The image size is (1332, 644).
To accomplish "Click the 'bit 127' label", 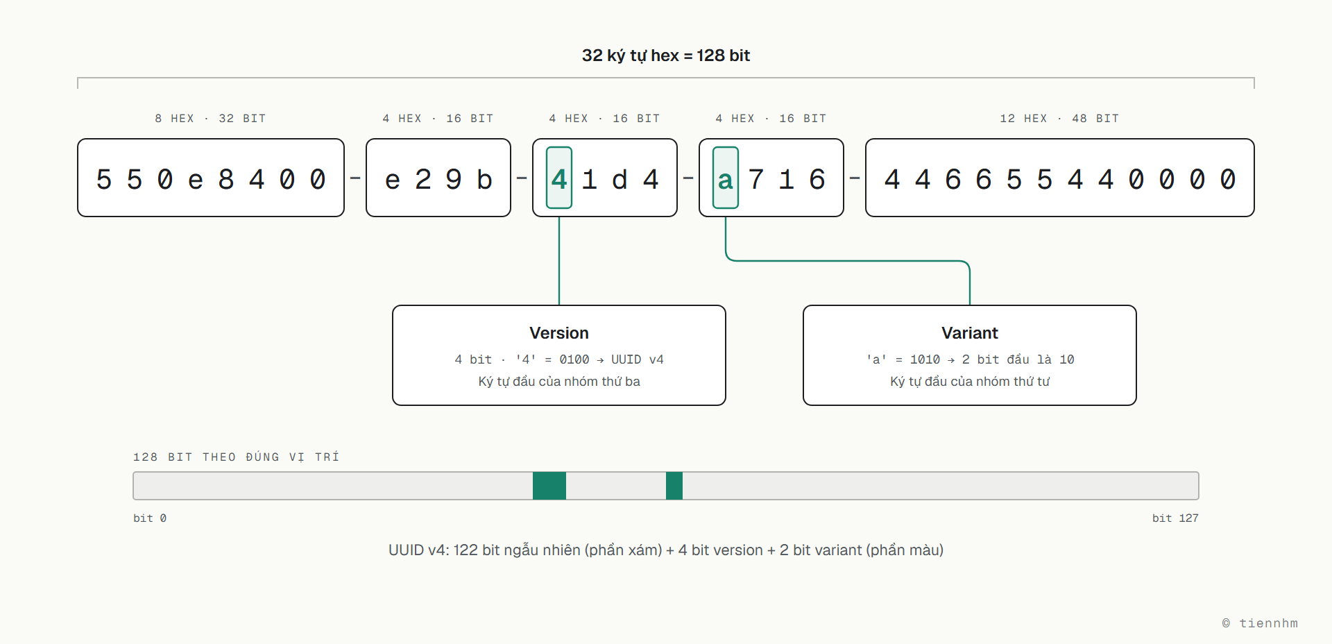I will pos(1175,518).
